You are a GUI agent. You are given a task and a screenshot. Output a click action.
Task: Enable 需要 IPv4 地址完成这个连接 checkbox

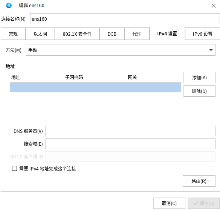pos(14,169)
